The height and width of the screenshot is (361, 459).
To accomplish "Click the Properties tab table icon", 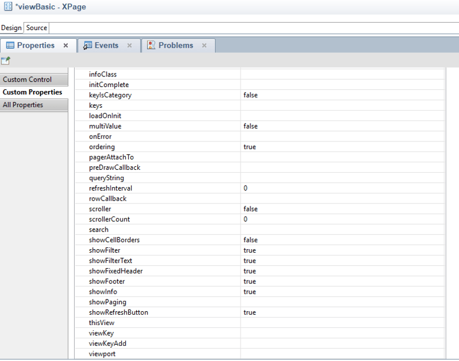I will tap(10, 46).
